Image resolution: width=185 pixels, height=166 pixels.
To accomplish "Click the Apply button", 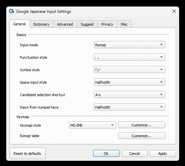I will click(x=163, y=153).
